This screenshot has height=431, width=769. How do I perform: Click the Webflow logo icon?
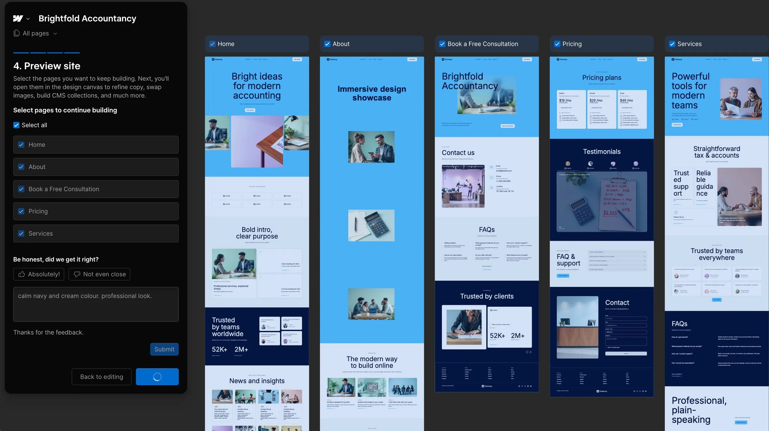(18, 19)
